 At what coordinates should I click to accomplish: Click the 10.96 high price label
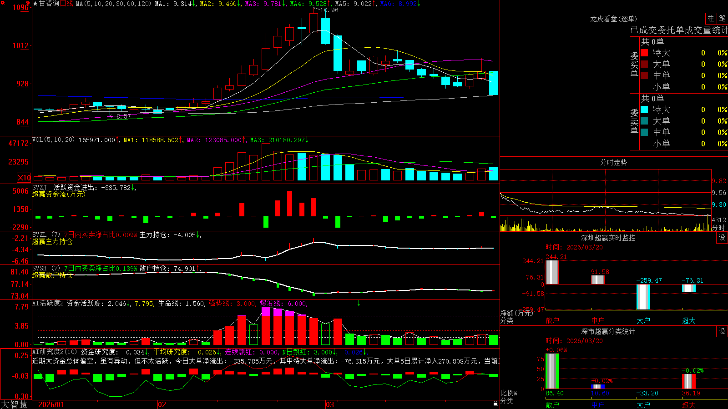(x=329, y=10)
